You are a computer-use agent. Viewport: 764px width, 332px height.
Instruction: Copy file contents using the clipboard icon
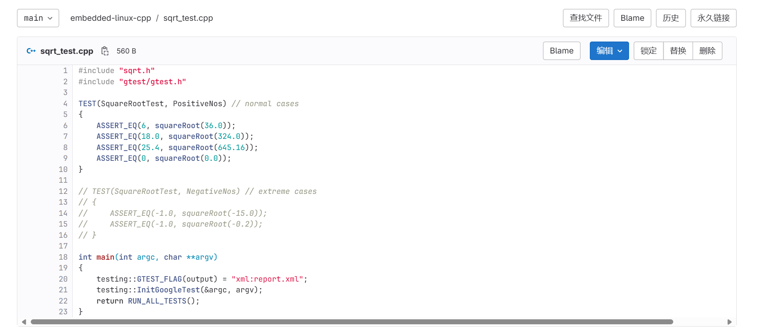click(x=105, y=51)
